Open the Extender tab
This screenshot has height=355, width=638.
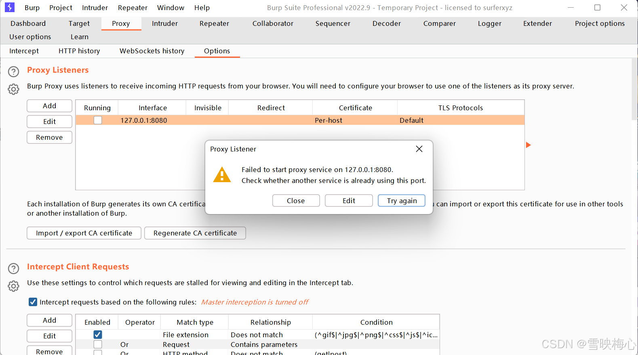click(x=537, y=23)
